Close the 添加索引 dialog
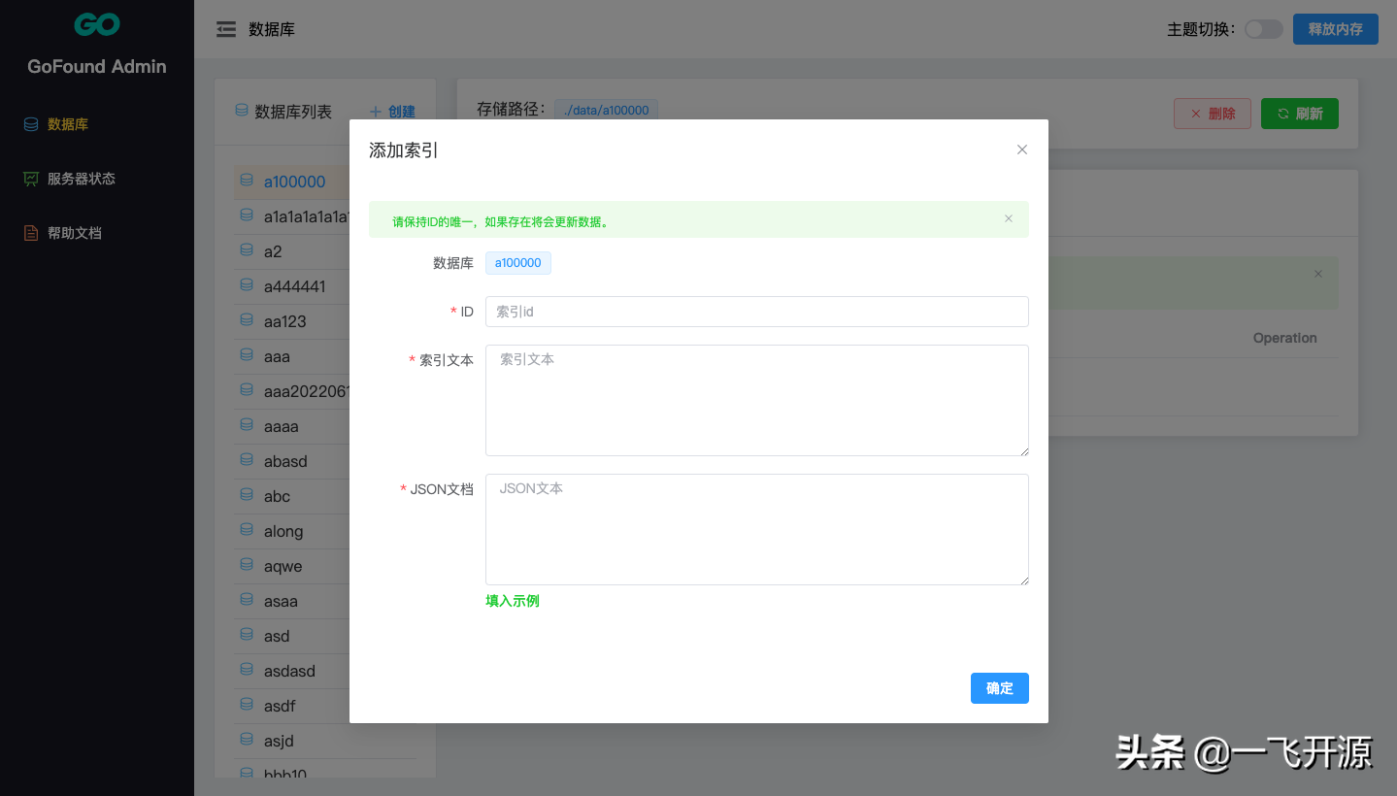The height and width of the screenshot is (796, 1397). (x=1021, y=149)
